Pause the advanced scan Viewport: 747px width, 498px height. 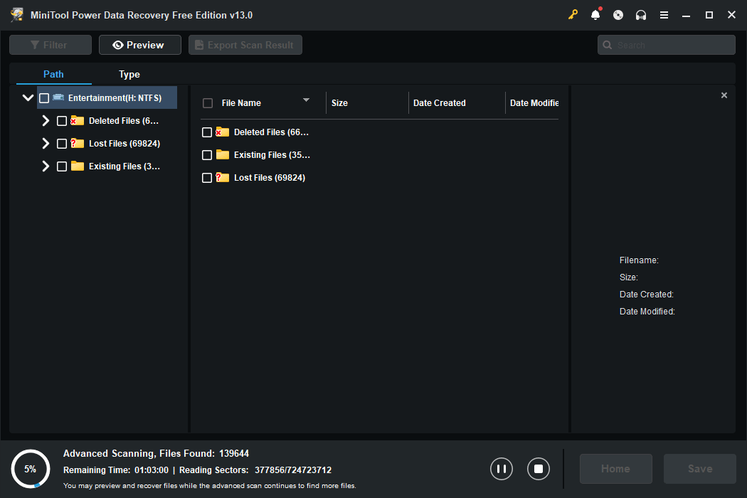click(501, 469)
